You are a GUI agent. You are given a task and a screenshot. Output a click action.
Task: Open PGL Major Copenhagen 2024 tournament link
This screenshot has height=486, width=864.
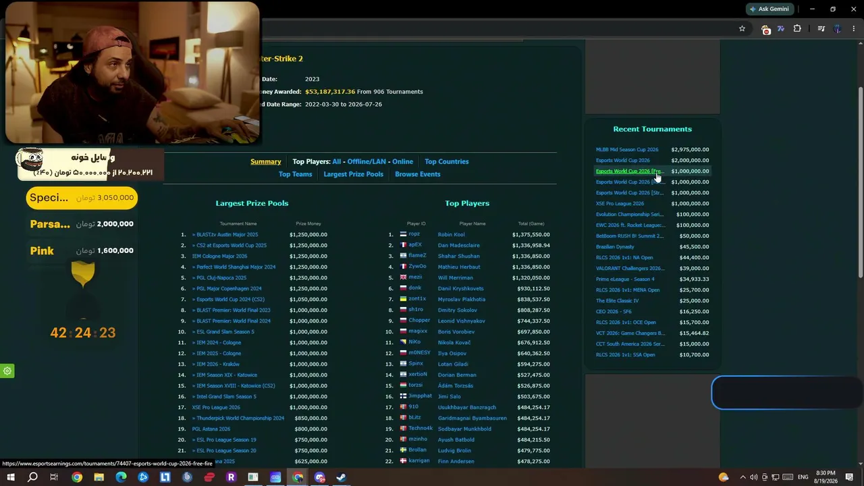[229, 289]
